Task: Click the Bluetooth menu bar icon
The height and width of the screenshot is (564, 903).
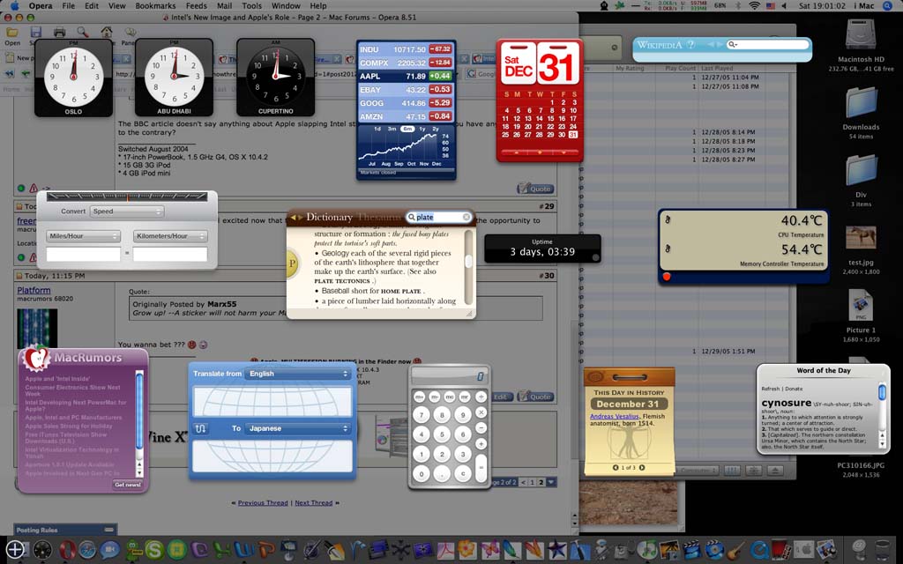Action: click(x=739, y=6)
